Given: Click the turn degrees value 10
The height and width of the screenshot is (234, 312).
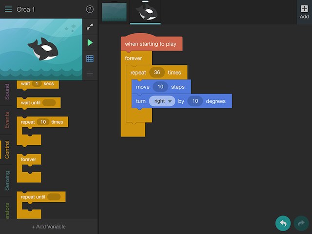Looking at the screenshot, I should point(195,101).
